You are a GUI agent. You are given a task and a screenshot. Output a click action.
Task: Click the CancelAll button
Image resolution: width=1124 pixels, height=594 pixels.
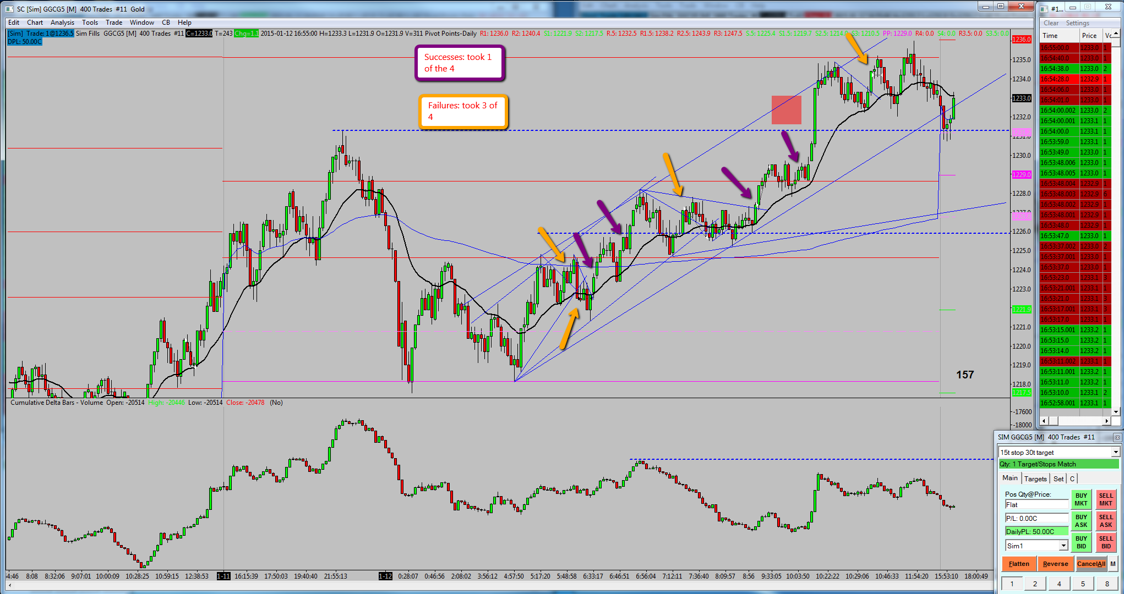pos(1091,564)
